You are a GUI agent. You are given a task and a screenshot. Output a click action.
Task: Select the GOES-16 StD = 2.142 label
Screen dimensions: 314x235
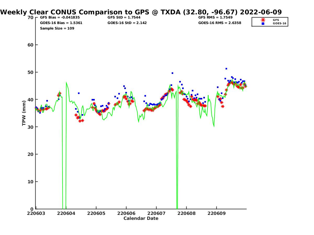coord(127,23)
